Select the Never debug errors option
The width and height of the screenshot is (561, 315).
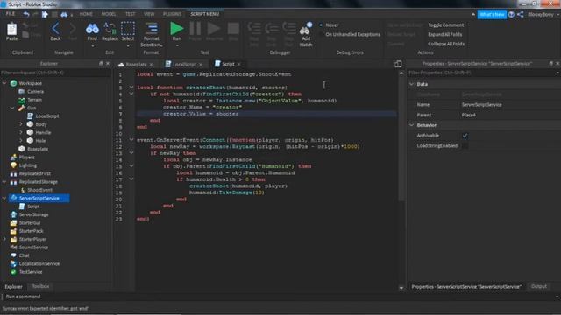click(321, 25)
